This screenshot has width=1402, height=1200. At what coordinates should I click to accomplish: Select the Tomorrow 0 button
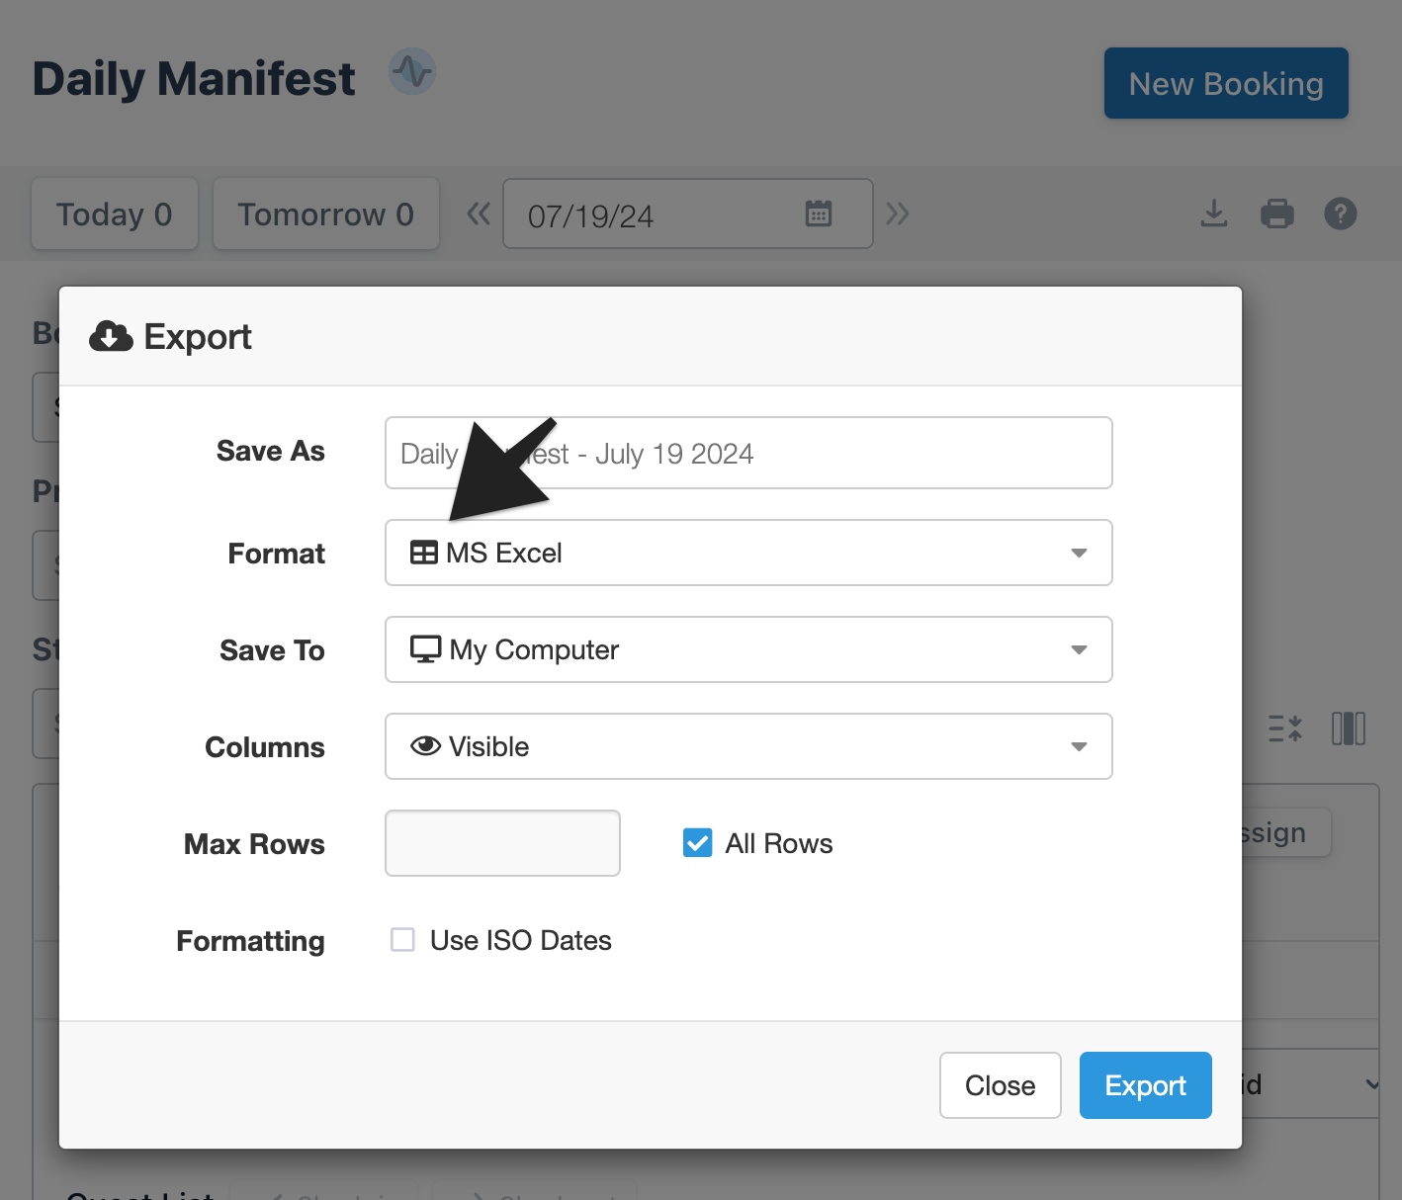(326, 214)
